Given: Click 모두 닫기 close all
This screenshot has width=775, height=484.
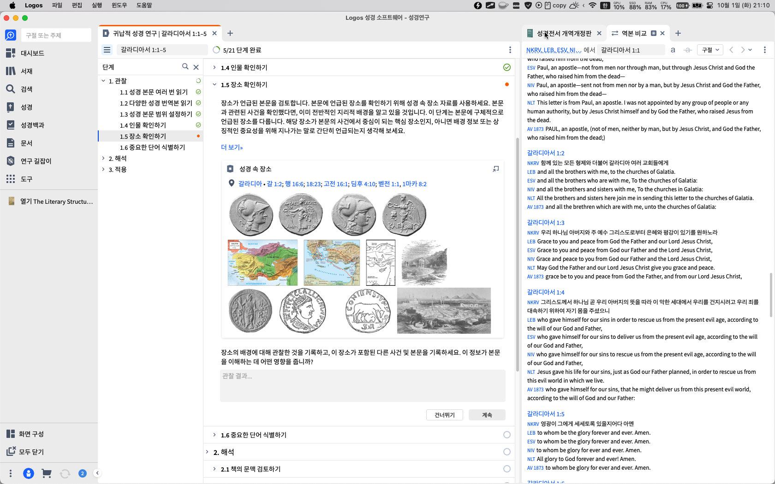Looking at the screenshot, I should [25, 452].
